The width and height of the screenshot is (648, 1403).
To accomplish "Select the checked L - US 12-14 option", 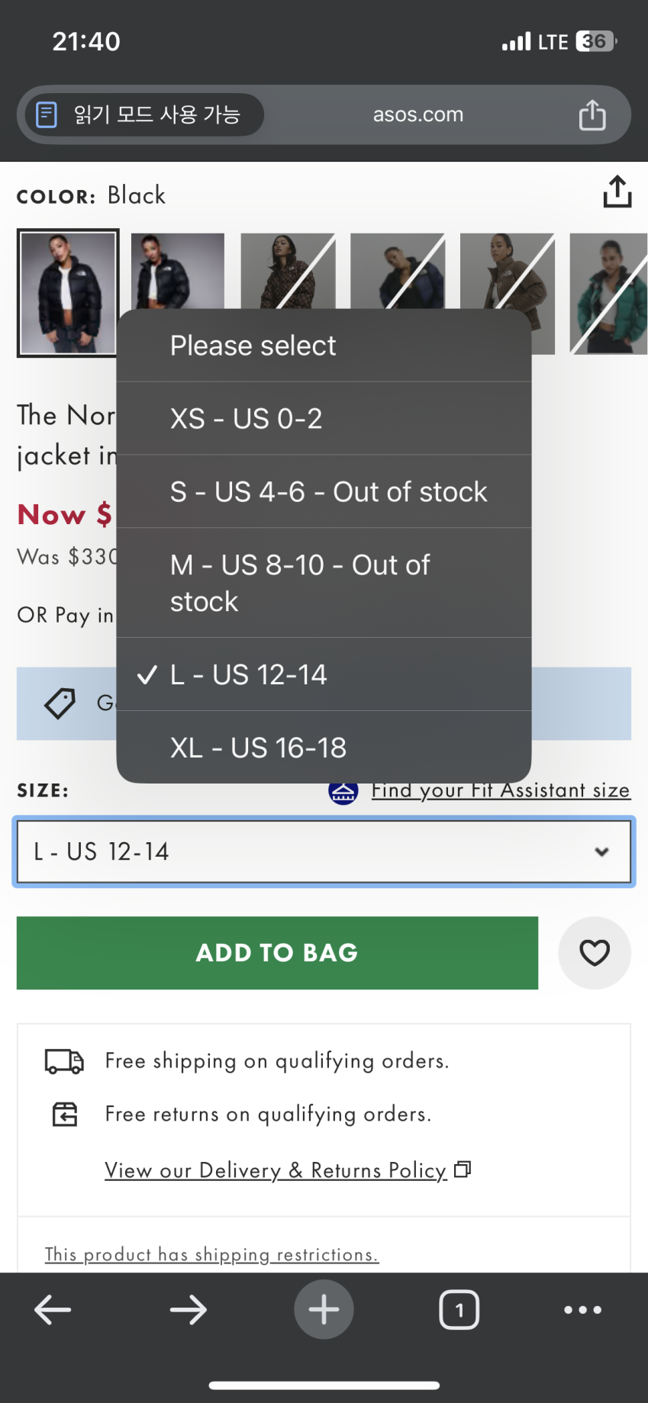I will point(324,674).
